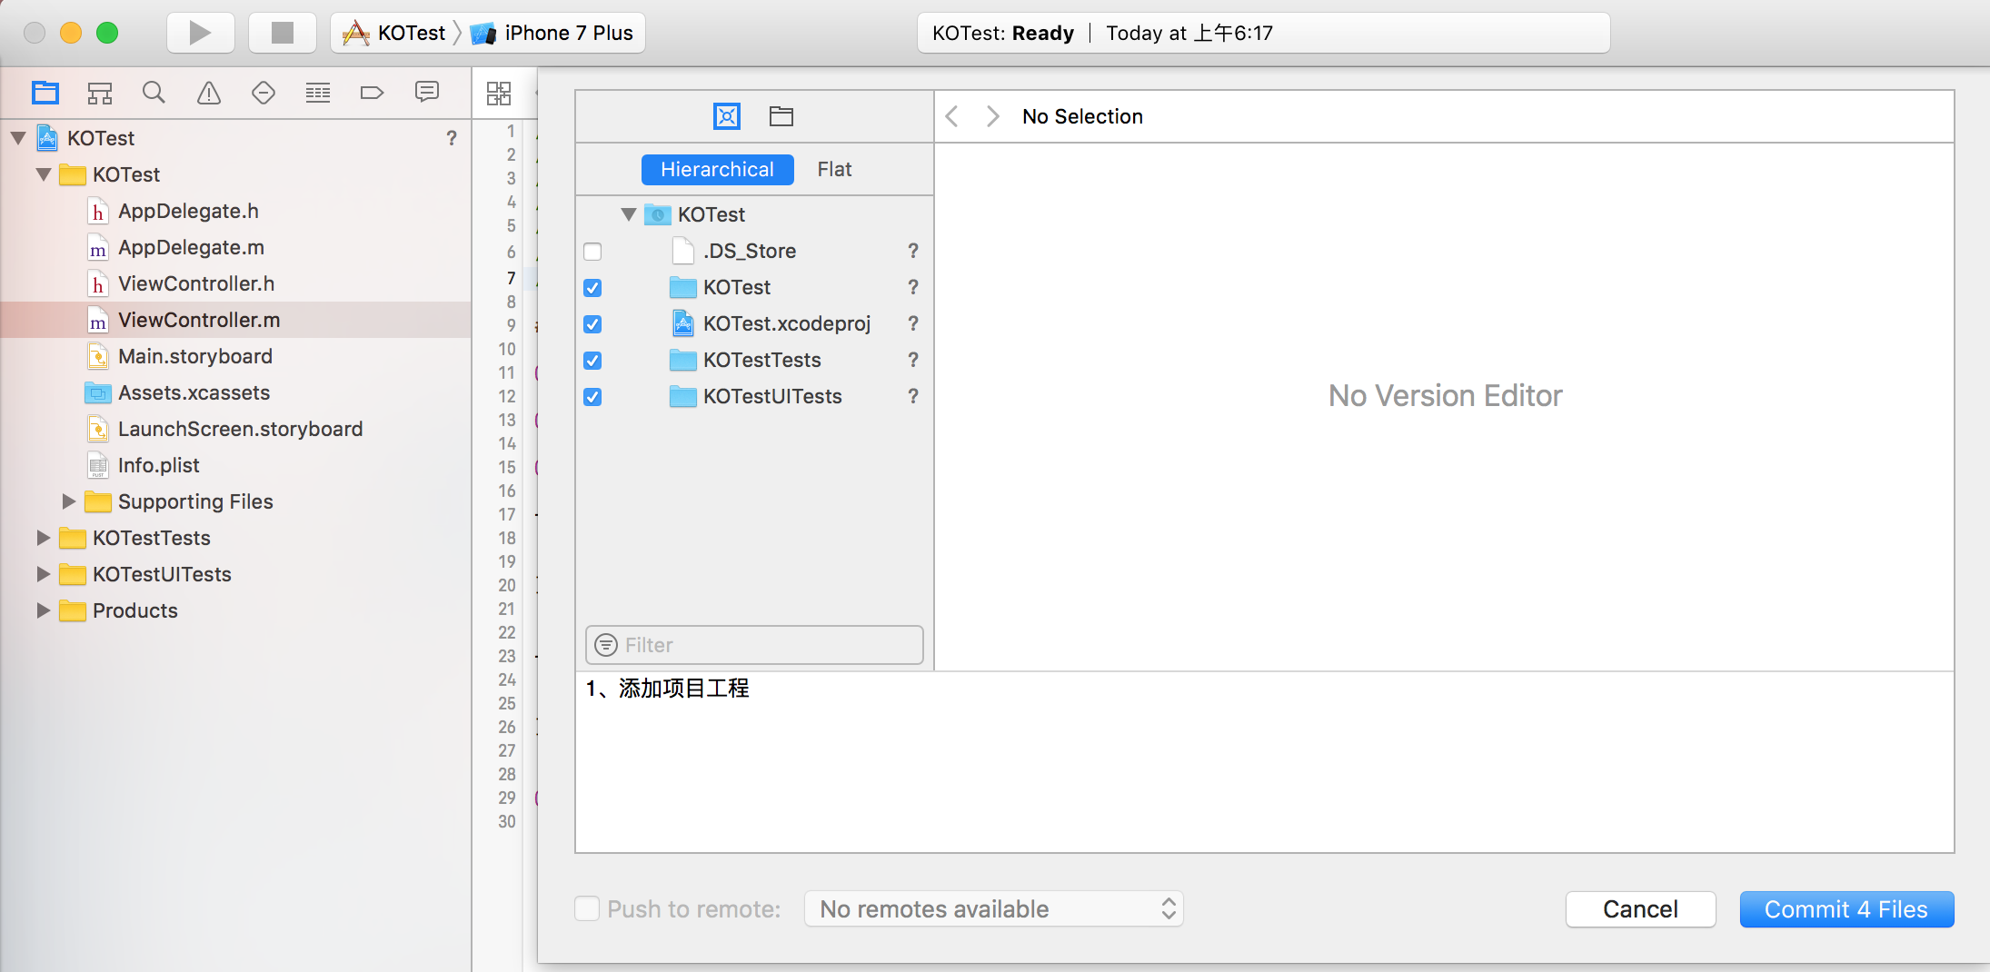Open the Report navigator speech icon
Screen dimensions: 1990x972
click(427, 93)
